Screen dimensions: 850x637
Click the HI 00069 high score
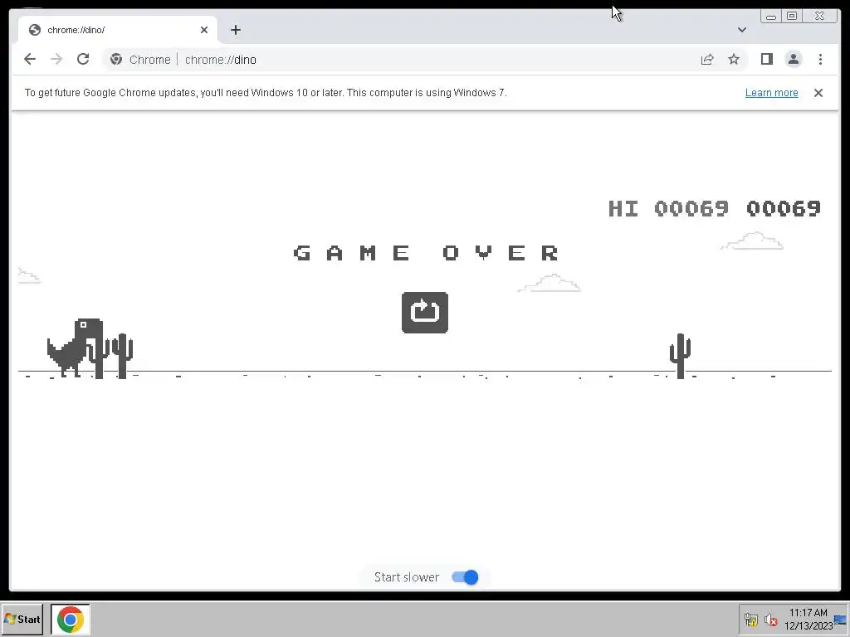pos(668,208)
